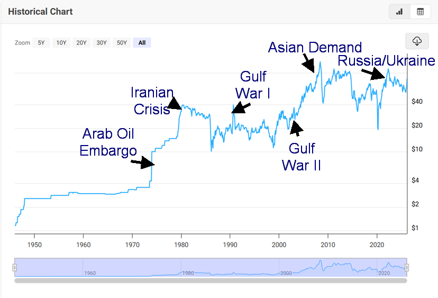Screen dimensions: 438x298
Task: Click the left navigator range handle
Action: point(15,267)
